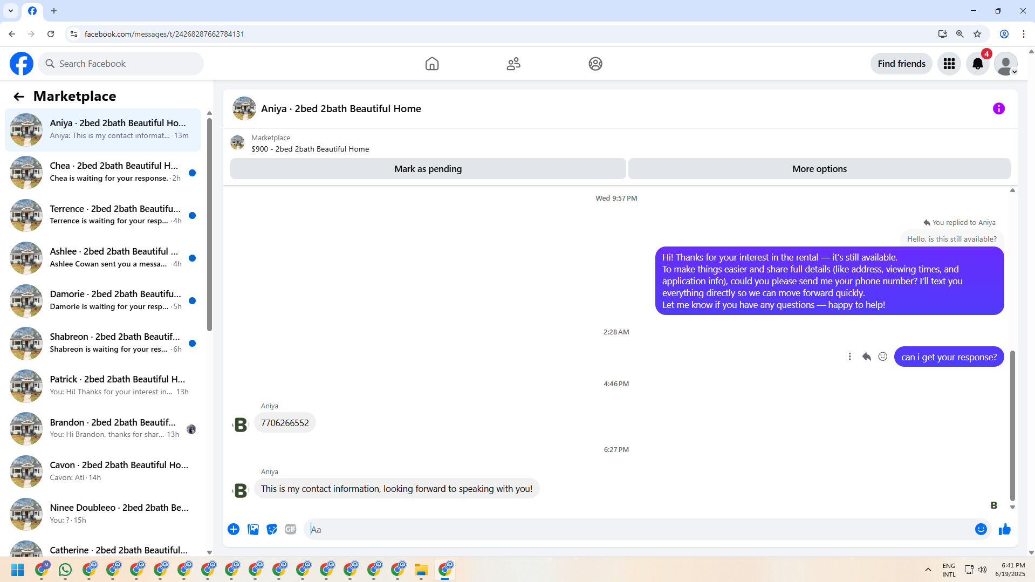The width and height of the screenshot is (1035, 582).
Task: Click the Find friends button
Action: [901, 64]
